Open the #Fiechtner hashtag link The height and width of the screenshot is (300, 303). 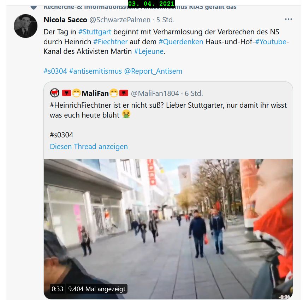tap(111, 42)
